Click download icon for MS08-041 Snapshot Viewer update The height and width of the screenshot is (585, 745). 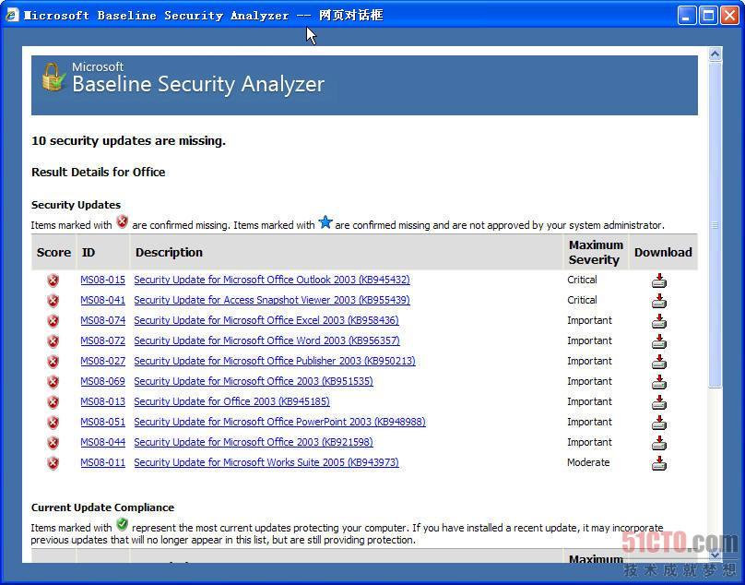click(659, 301)
